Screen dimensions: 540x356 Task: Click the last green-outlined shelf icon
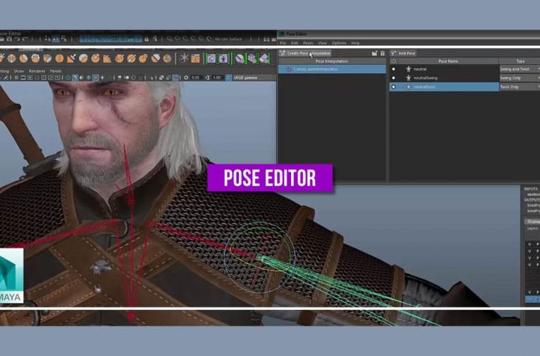(x=264, y=58)
